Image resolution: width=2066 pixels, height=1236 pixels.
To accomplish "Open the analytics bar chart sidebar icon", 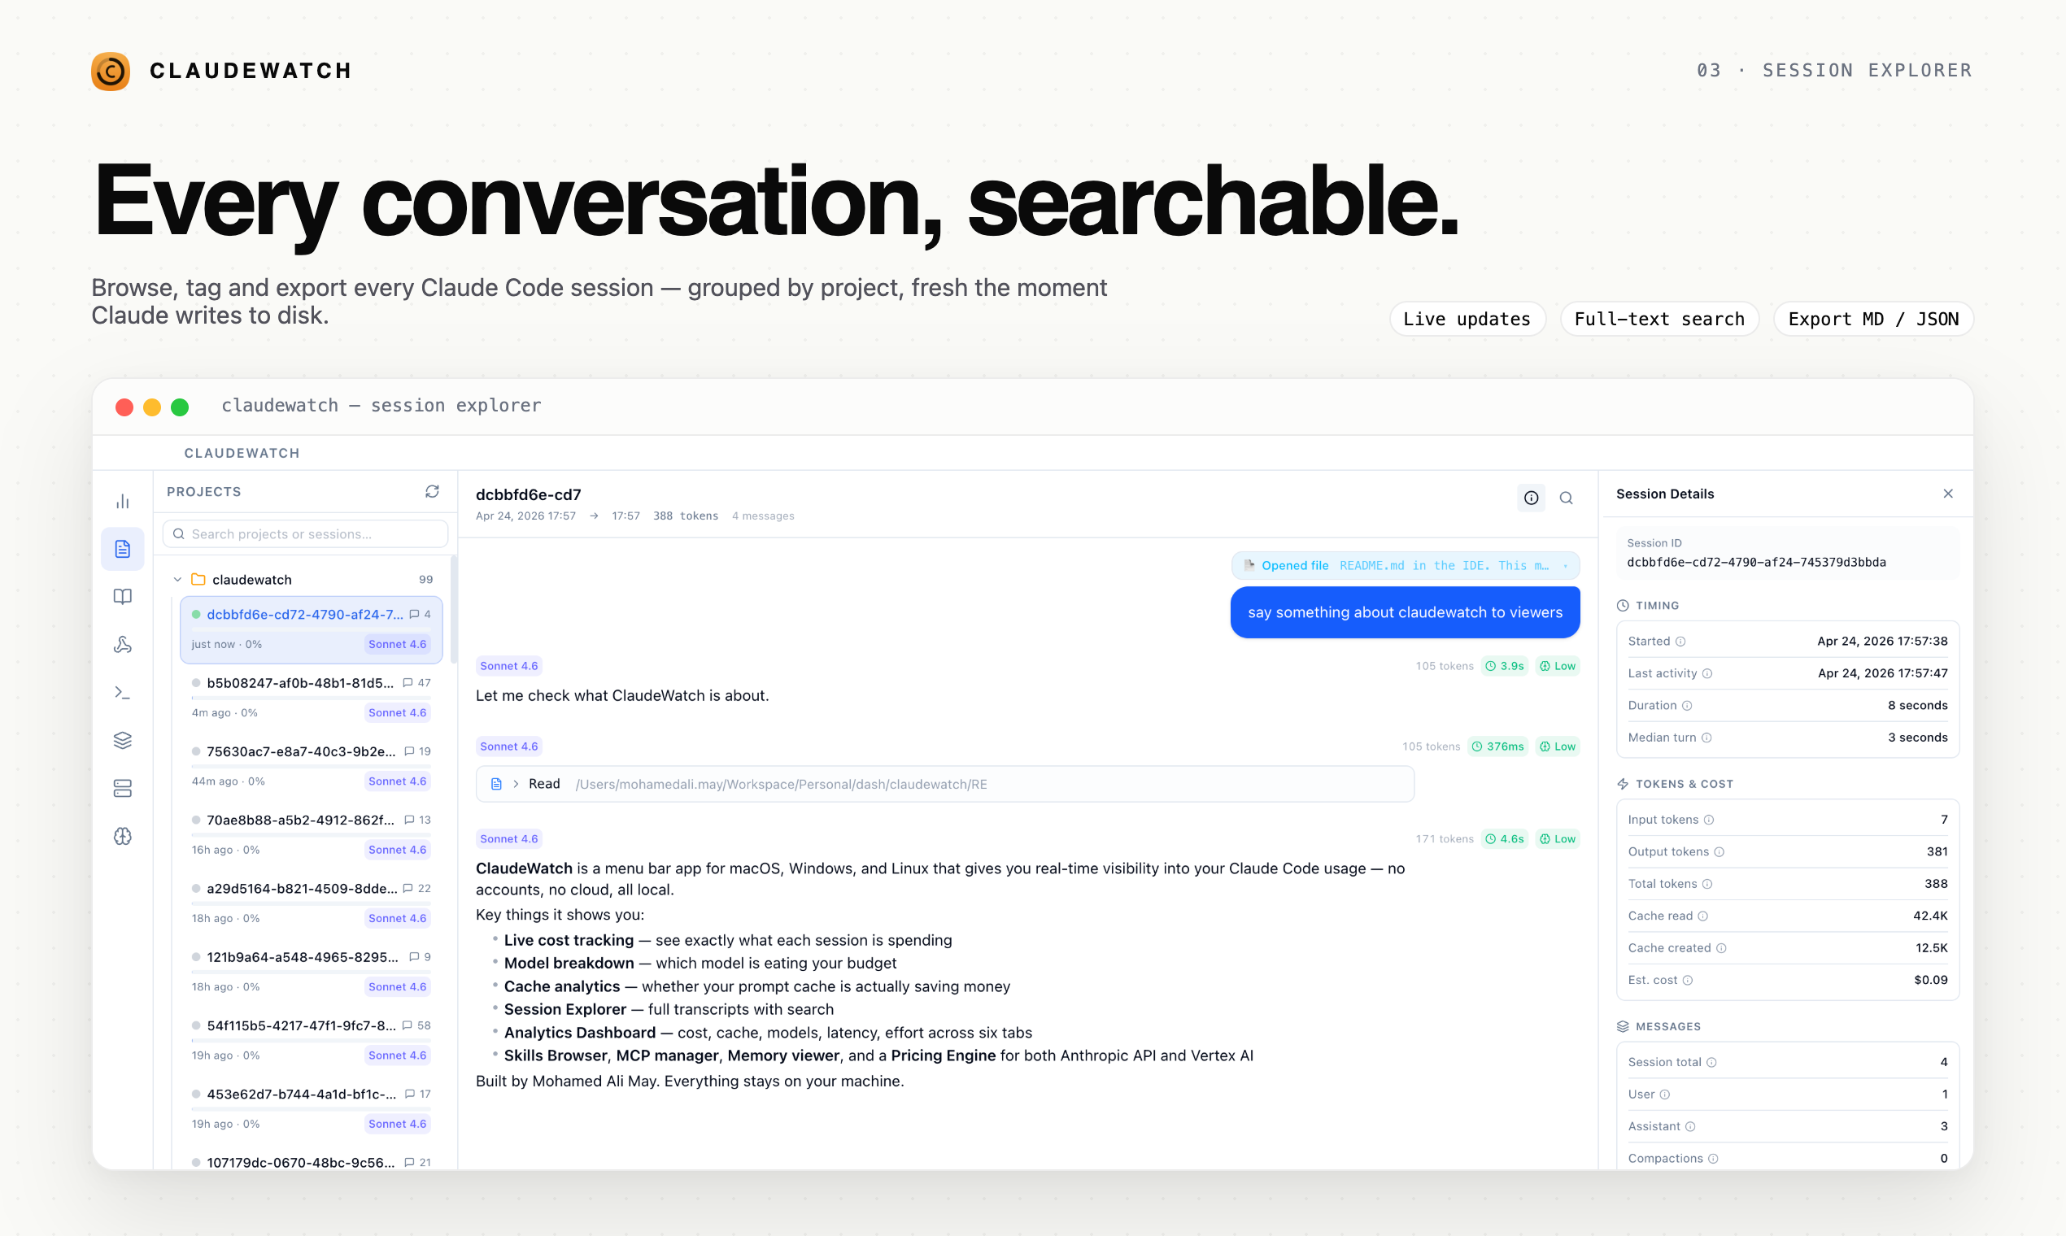I will pos(123,502).
